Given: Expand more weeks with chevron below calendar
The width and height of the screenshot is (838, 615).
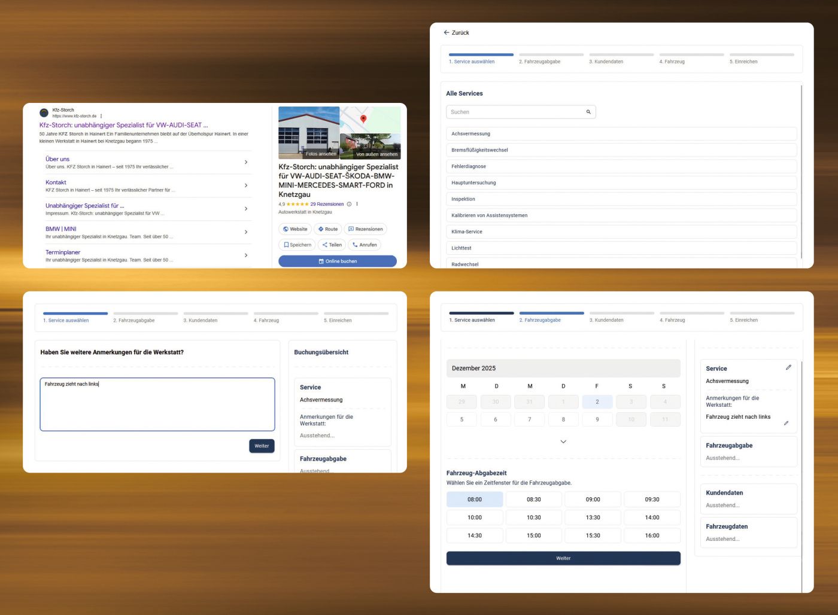Looking at the screenshot, I should [x=563, y=442].
